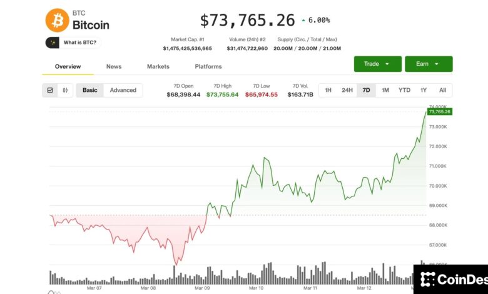
Task: Click the CoinDesk logo watermark
Action: coord(450,279)
